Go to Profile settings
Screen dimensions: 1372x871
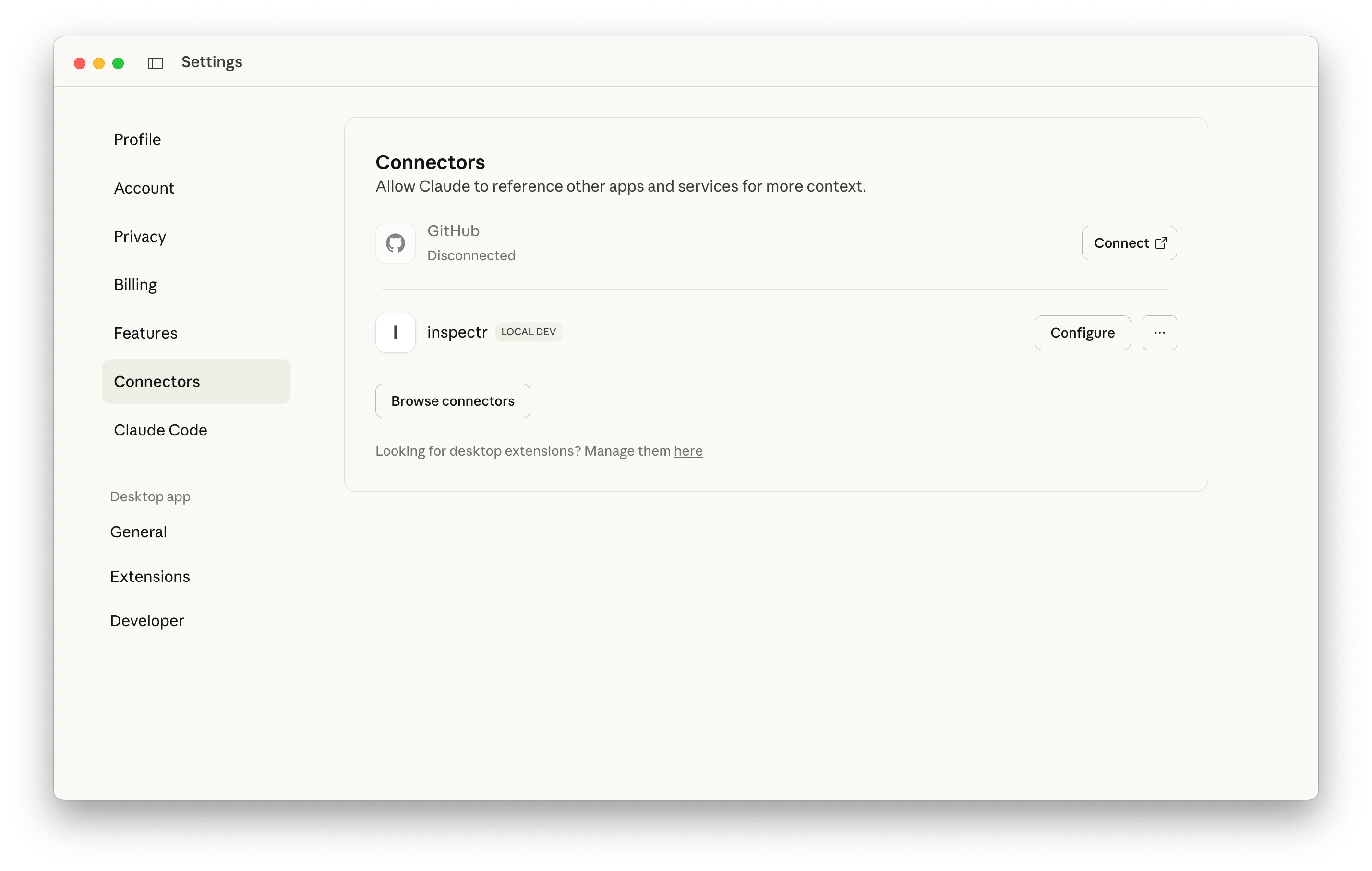pos(137,140)
